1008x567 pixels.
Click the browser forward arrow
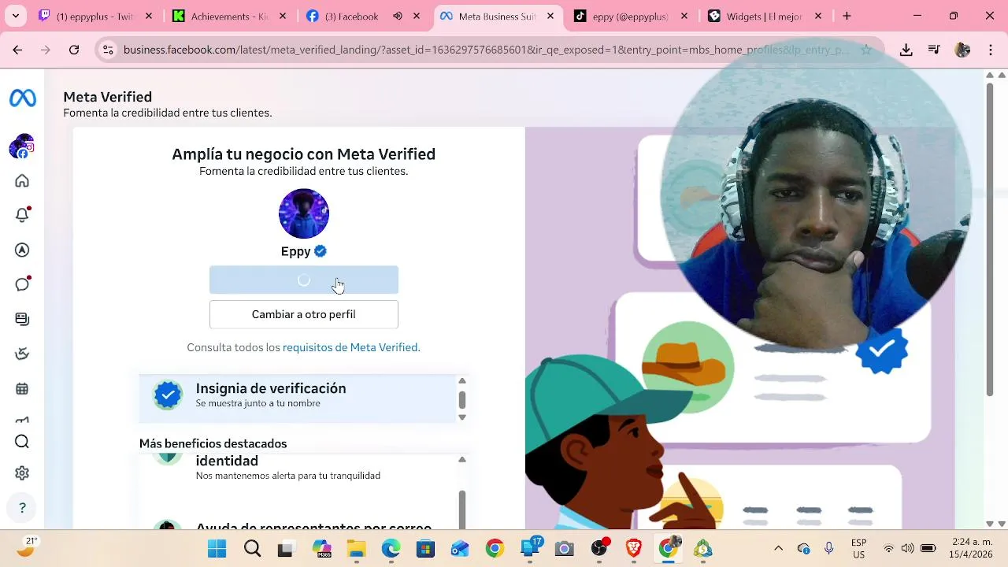(46, 50)
